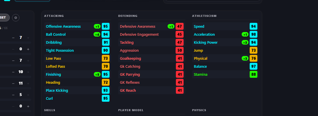The height and width of the screenshot is (116, 318).
Task: Click the +5 boost badge beside Finishing
Action: tap(97, 74)
